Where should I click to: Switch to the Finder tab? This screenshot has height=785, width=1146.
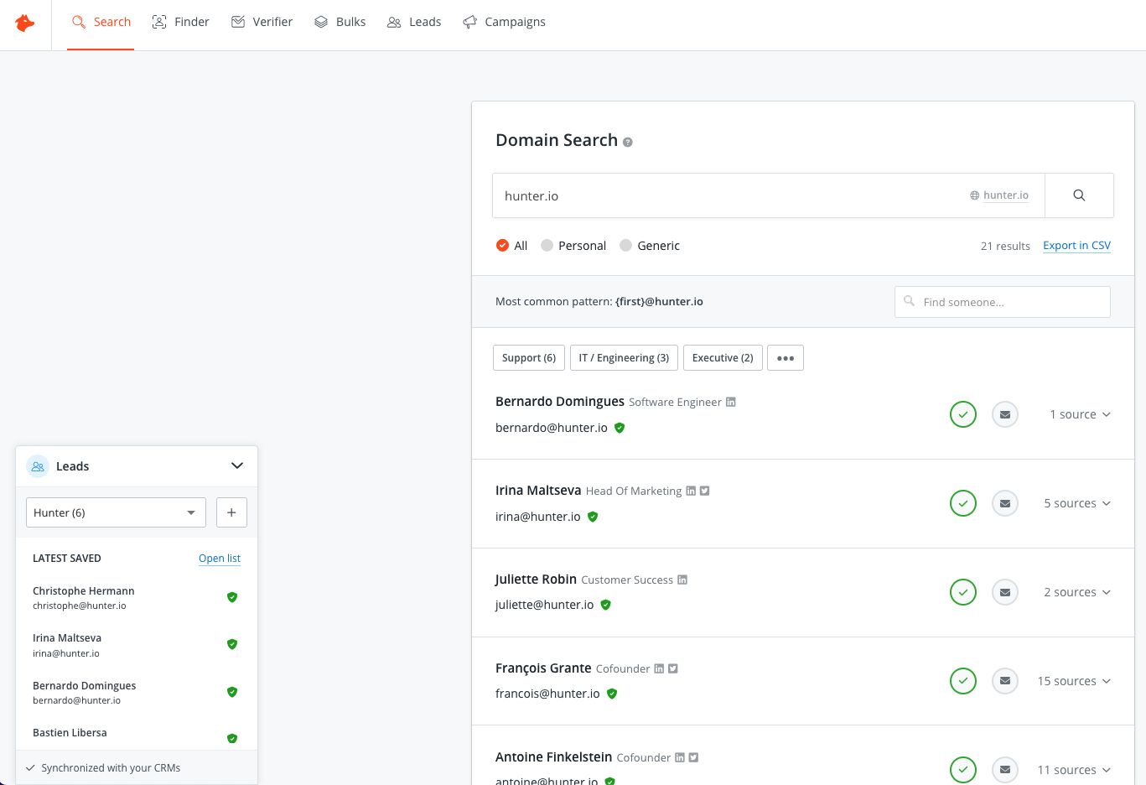pos(180,22)
